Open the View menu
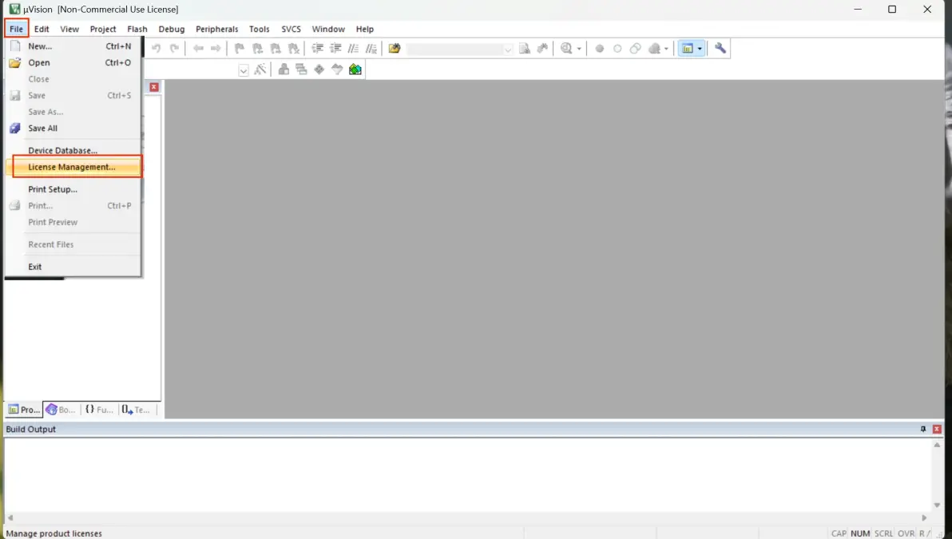 69,29
